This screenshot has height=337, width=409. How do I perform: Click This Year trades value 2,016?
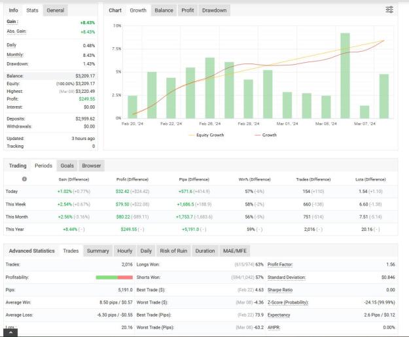[310, 229]
